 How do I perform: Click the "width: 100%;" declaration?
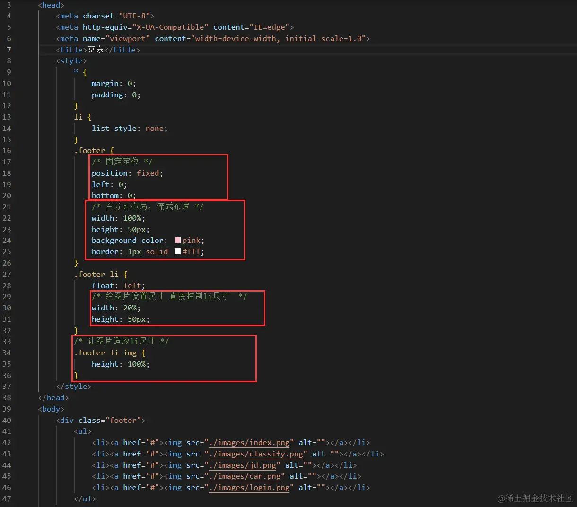[x=118, y=218]
